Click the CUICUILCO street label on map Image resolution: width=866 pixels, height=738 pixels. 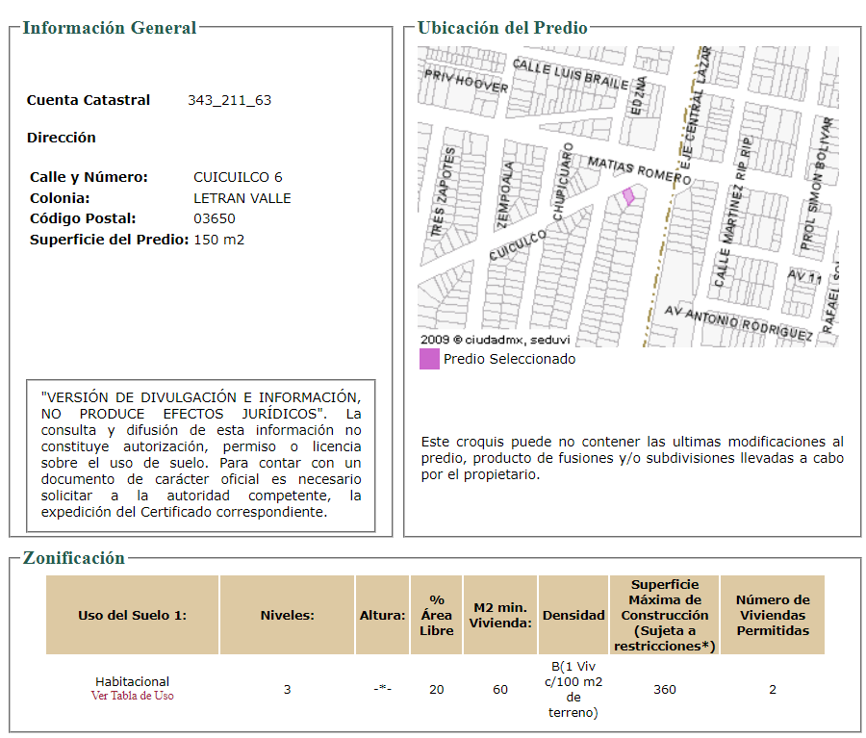[518, 244]
